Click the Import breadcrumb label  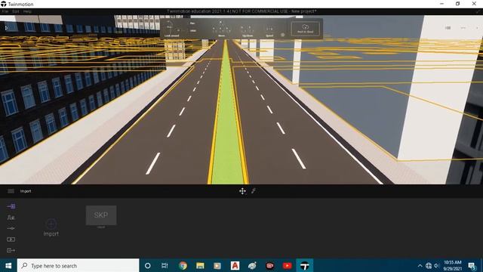(26, 191)
